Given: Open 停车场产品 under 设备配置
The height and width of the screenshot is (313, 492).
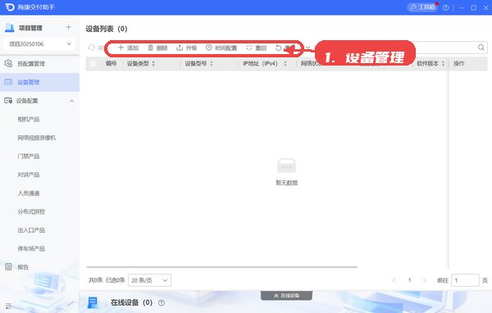Looking at the screenshot, I should point(31,249).
